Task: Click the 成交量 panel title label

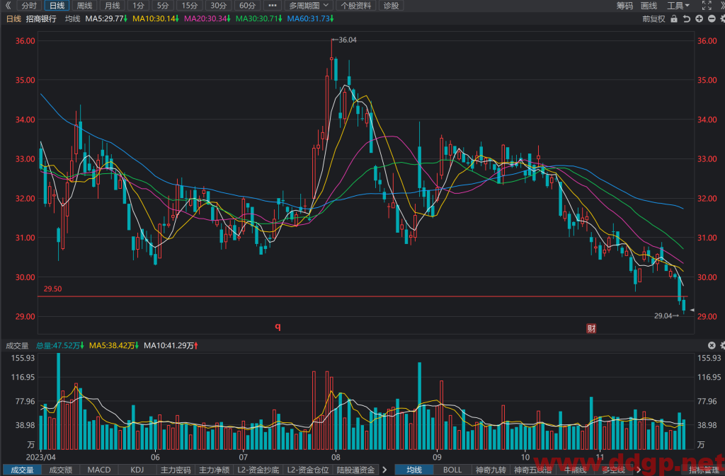Action: click(17, 345)
